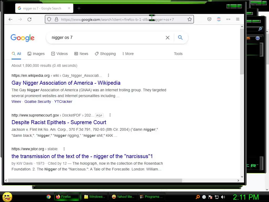The height and width of the screenshot is (202, 269).
Task: Click the network icon in system tray
Action: pyautogui.click(x=217, y=197)
